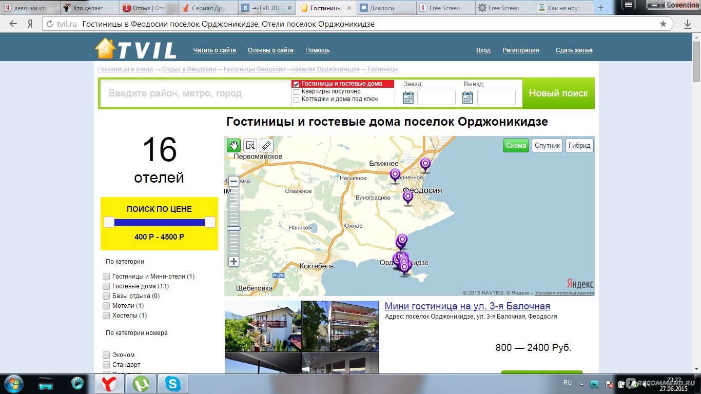Open uTorrent from the taskbar
Image resolution: width=701 pixels, height=394 pixels.
(141, 383)
